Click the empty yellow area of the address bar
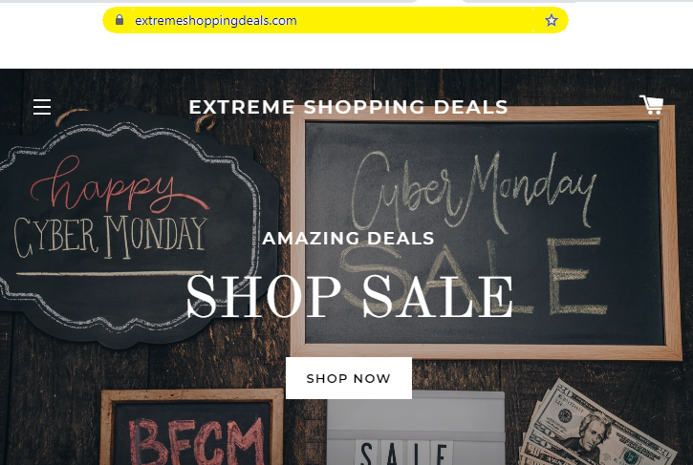This screenshot has width=693, height=465. click(x=420, y=20)
